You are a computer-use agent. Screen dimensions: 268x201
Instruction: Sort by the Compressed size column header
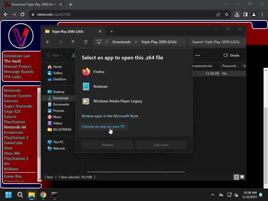tap(206, 66)
